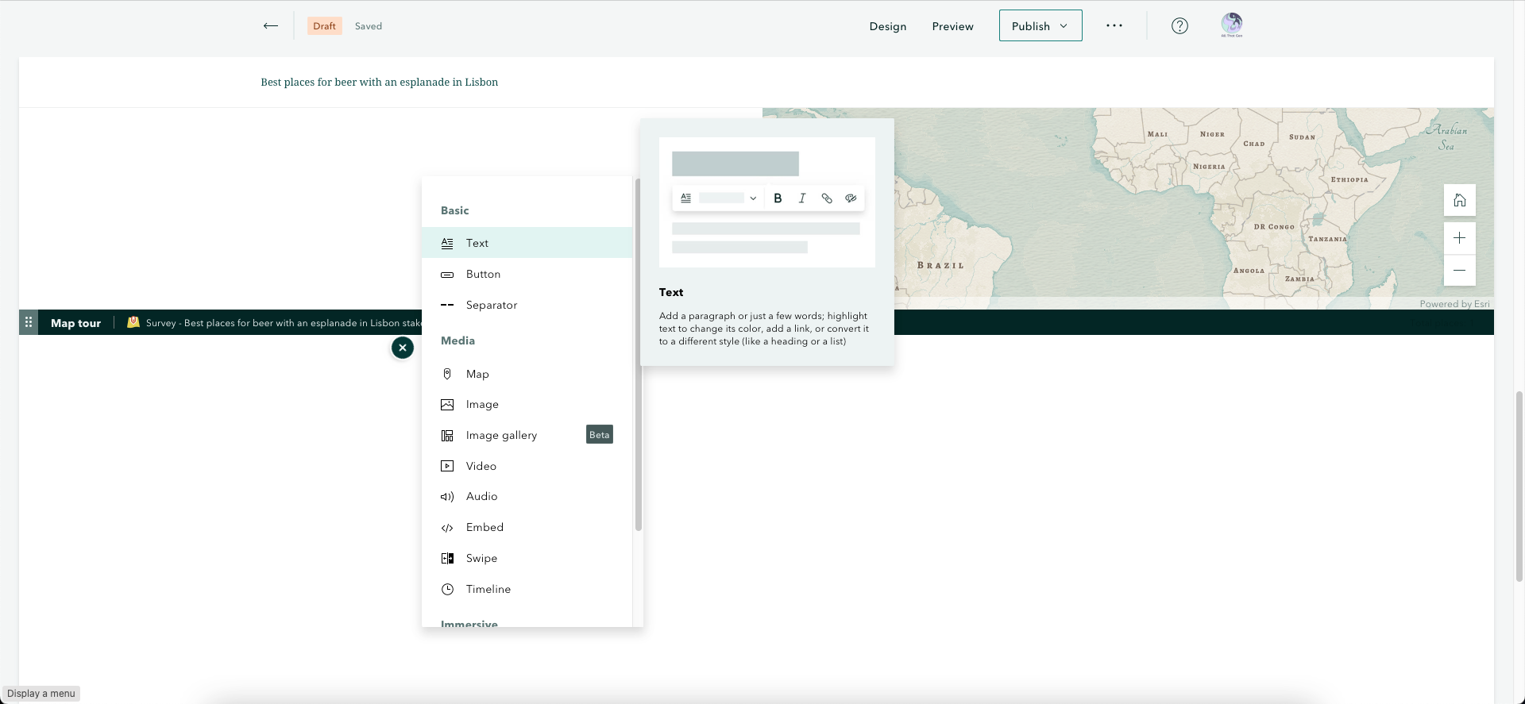The height and width of the screenshot is (704, 1525).
Task: Zoom in on the map
Action: 1459,238
